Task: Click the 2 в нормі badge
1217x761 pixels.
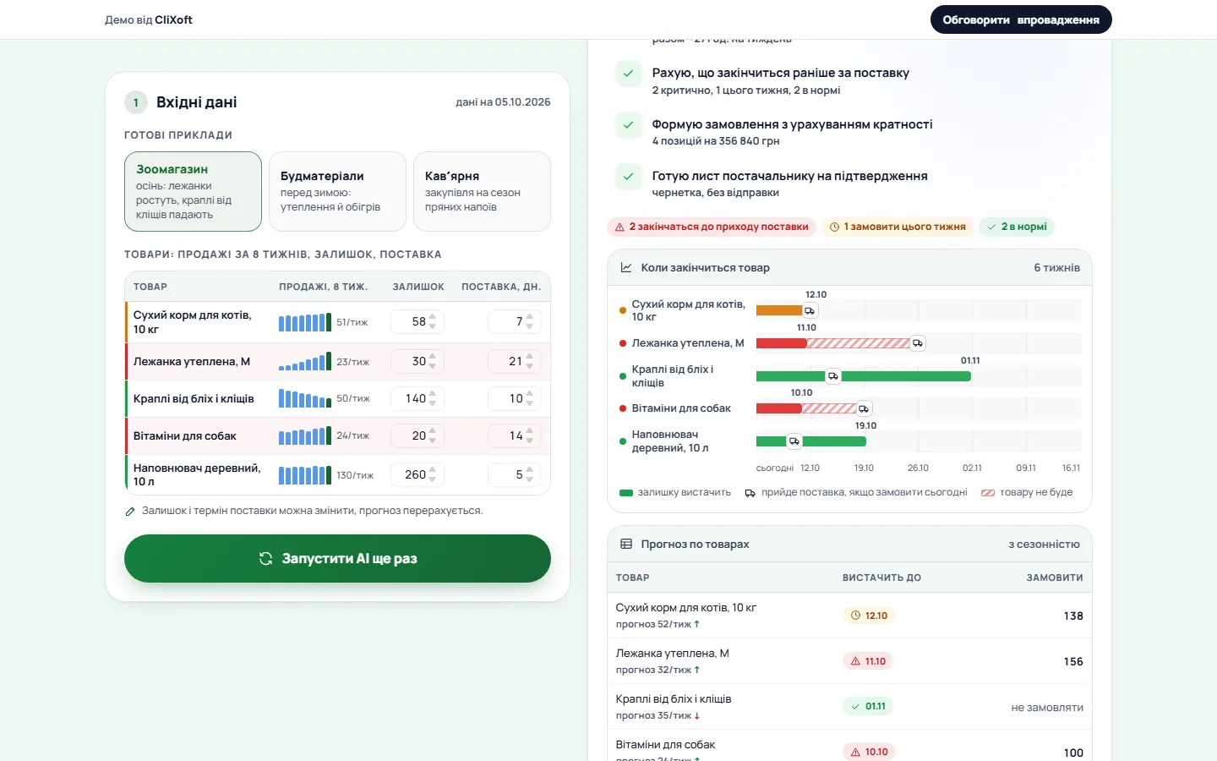Action: pyautogui.click(x=1017, y=227)
